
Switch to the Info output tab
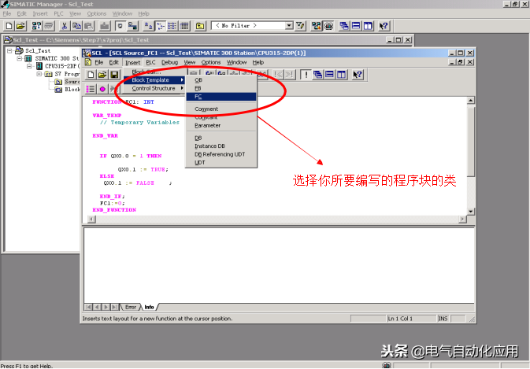[149, 306]
